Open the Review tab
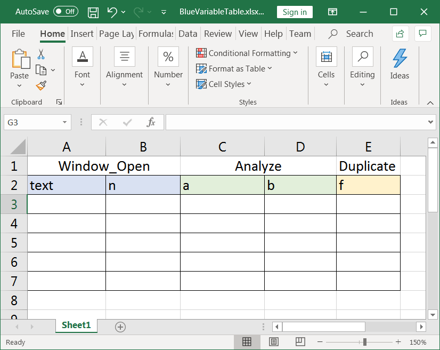Viewport: 440px width, 350px height. [x=218, y=34]
